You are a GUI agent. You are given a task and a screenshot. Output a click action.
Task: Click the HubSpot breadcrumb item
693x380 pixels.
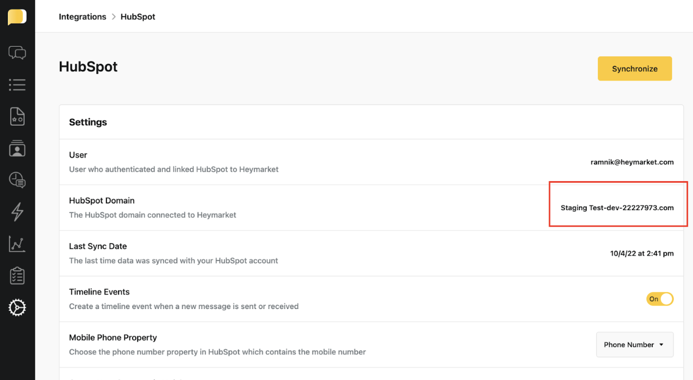138,17
